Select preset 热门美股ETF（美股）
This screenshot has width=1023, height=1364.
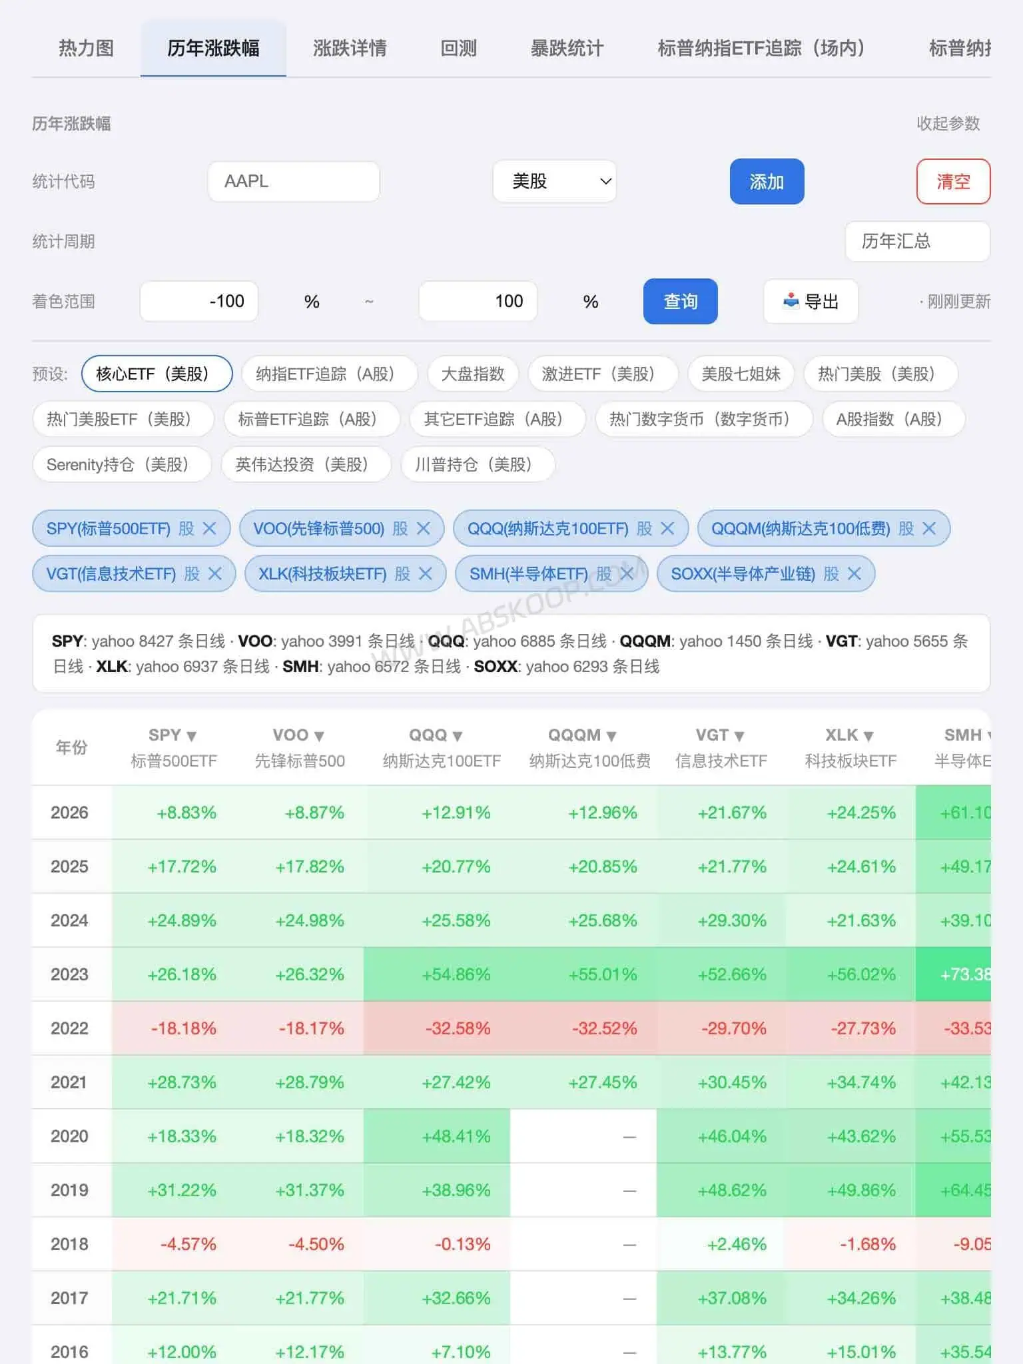pos(123,419)
